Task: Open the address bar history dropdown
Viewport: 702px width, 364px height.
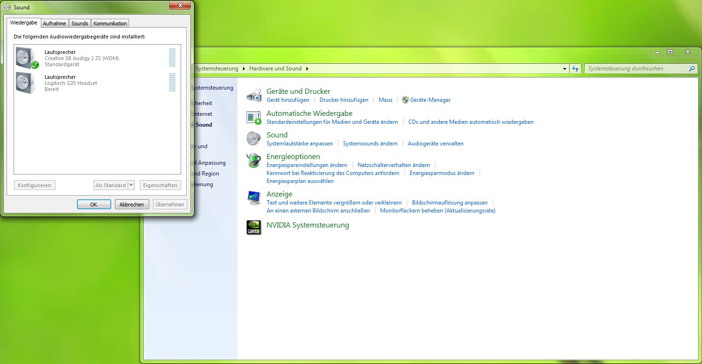Action: click(x=565, y=68)
